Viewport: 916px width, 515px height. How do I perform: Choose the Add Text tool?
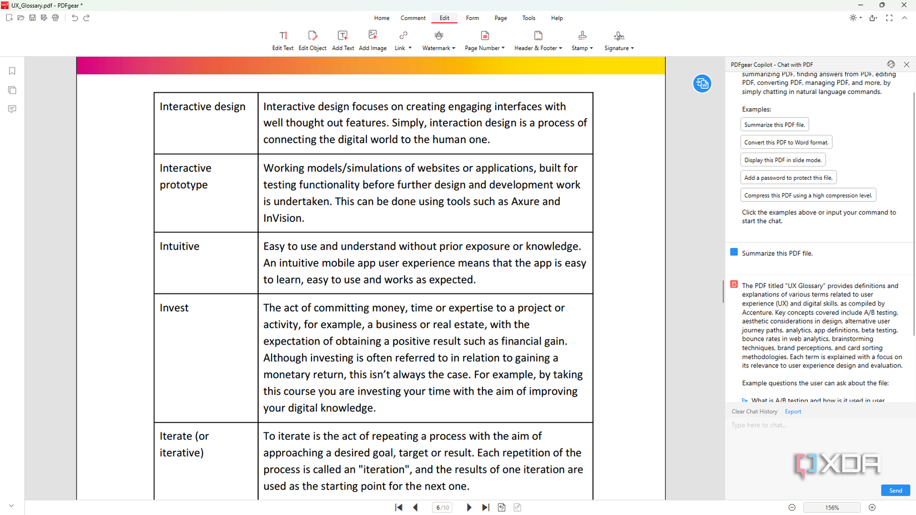click(x=343, y=41)
